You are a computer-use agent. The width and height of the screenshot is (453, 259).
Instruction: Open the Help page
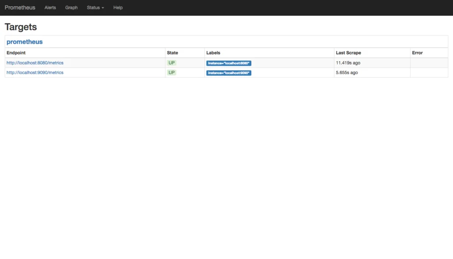[118, 8]
